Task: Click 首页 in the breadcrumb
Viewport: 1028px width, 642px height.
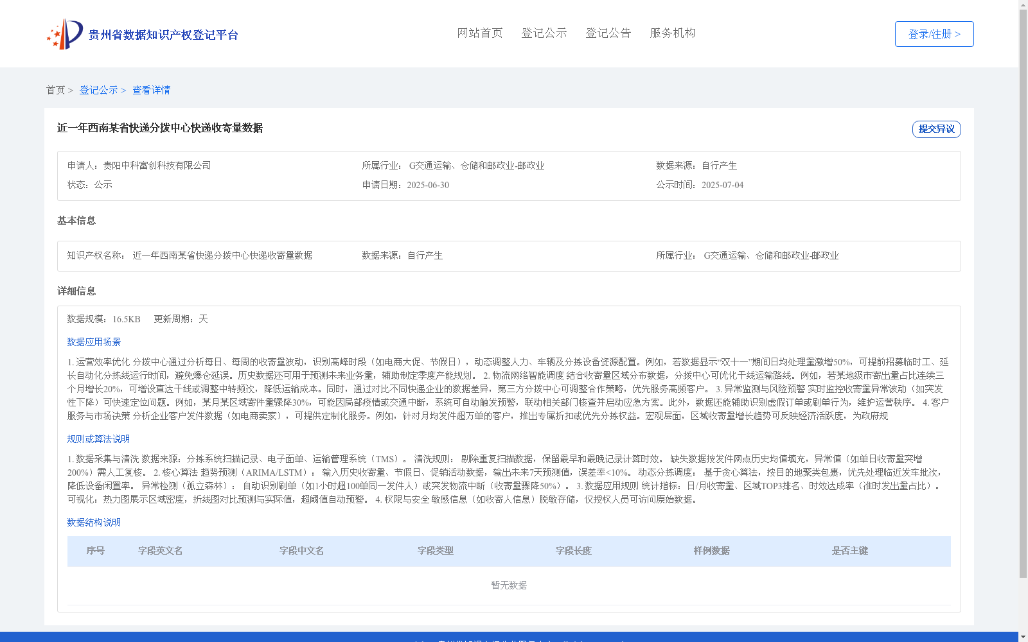Action: (55, 91)
